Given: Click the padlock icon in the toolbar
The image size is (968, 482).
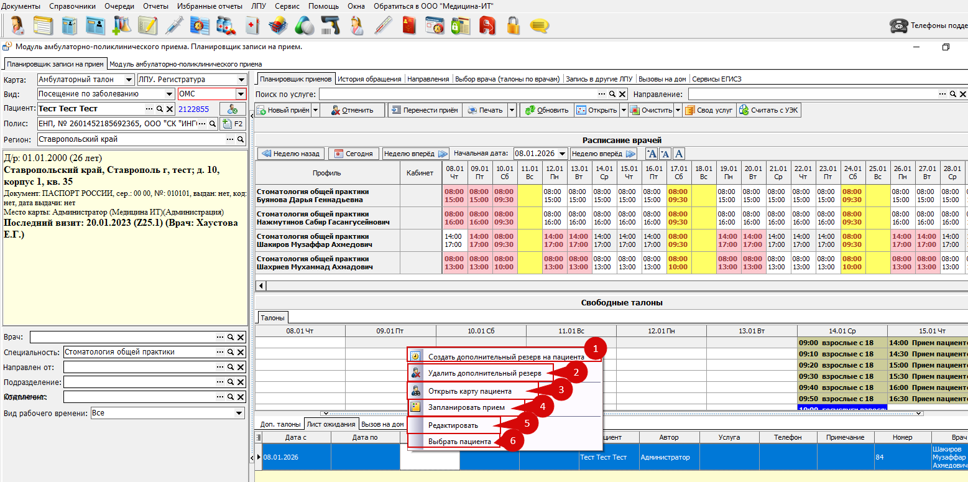Looking at the screenshot, I should (513, 25).
